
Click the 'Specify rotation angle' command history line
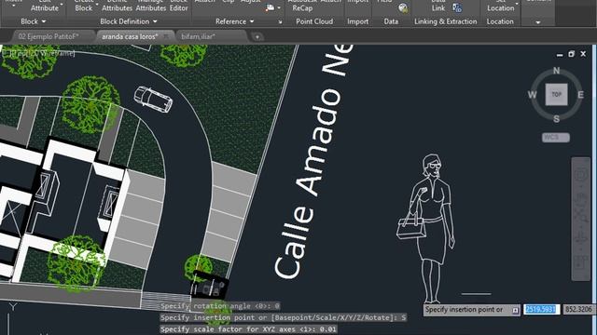(220, 306)
